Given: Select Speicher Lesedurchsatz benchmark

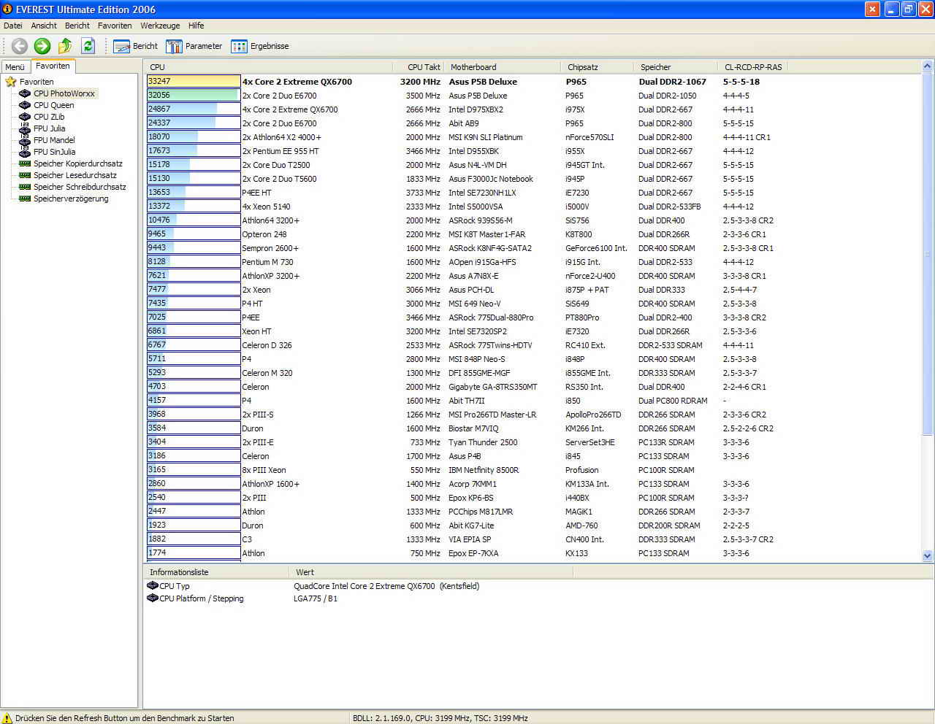Looking at the screenshot, I should pyautogui.click(x=75, y=175).
